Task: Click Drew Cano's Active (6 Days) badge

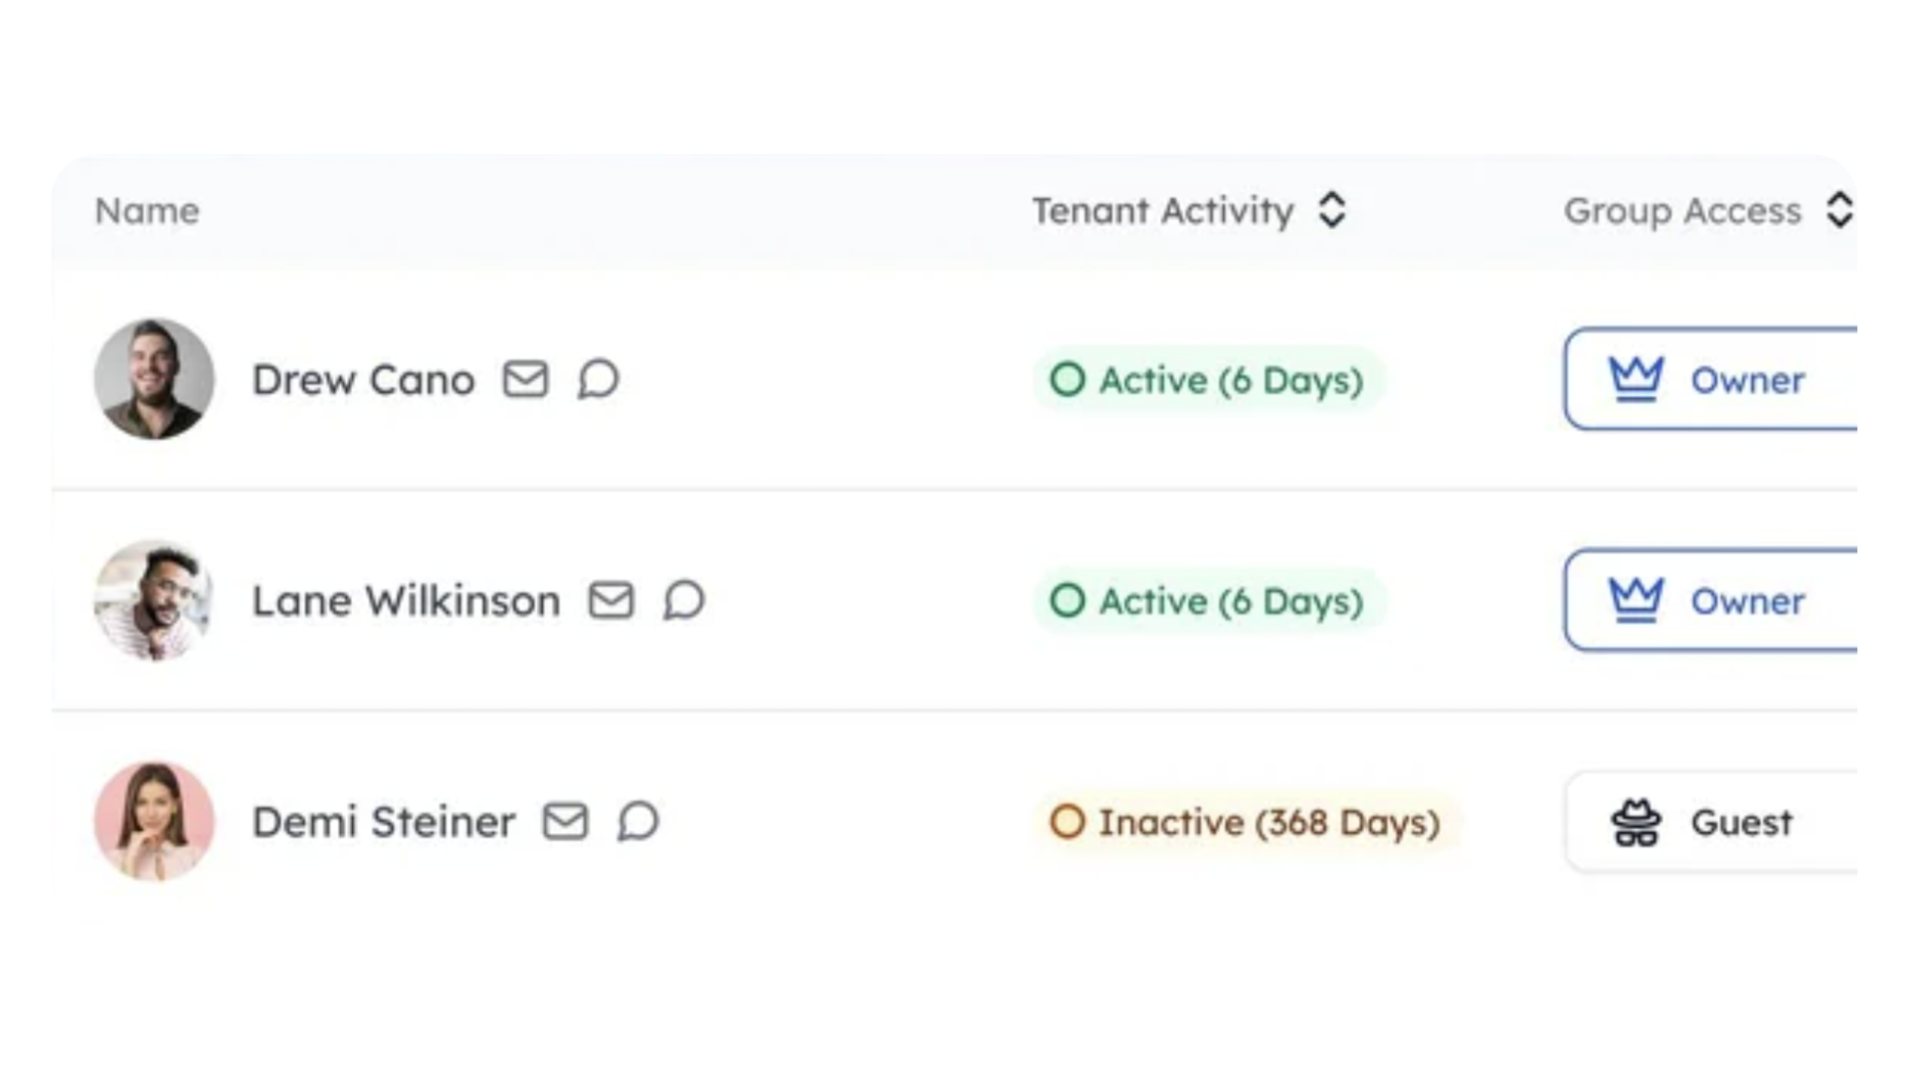Action: click(1208, 380)
